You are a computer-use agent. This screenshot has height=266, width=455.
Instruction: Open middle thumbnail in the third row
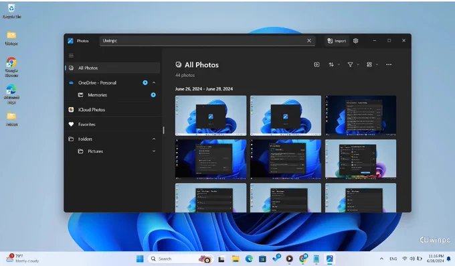(286, 198)
